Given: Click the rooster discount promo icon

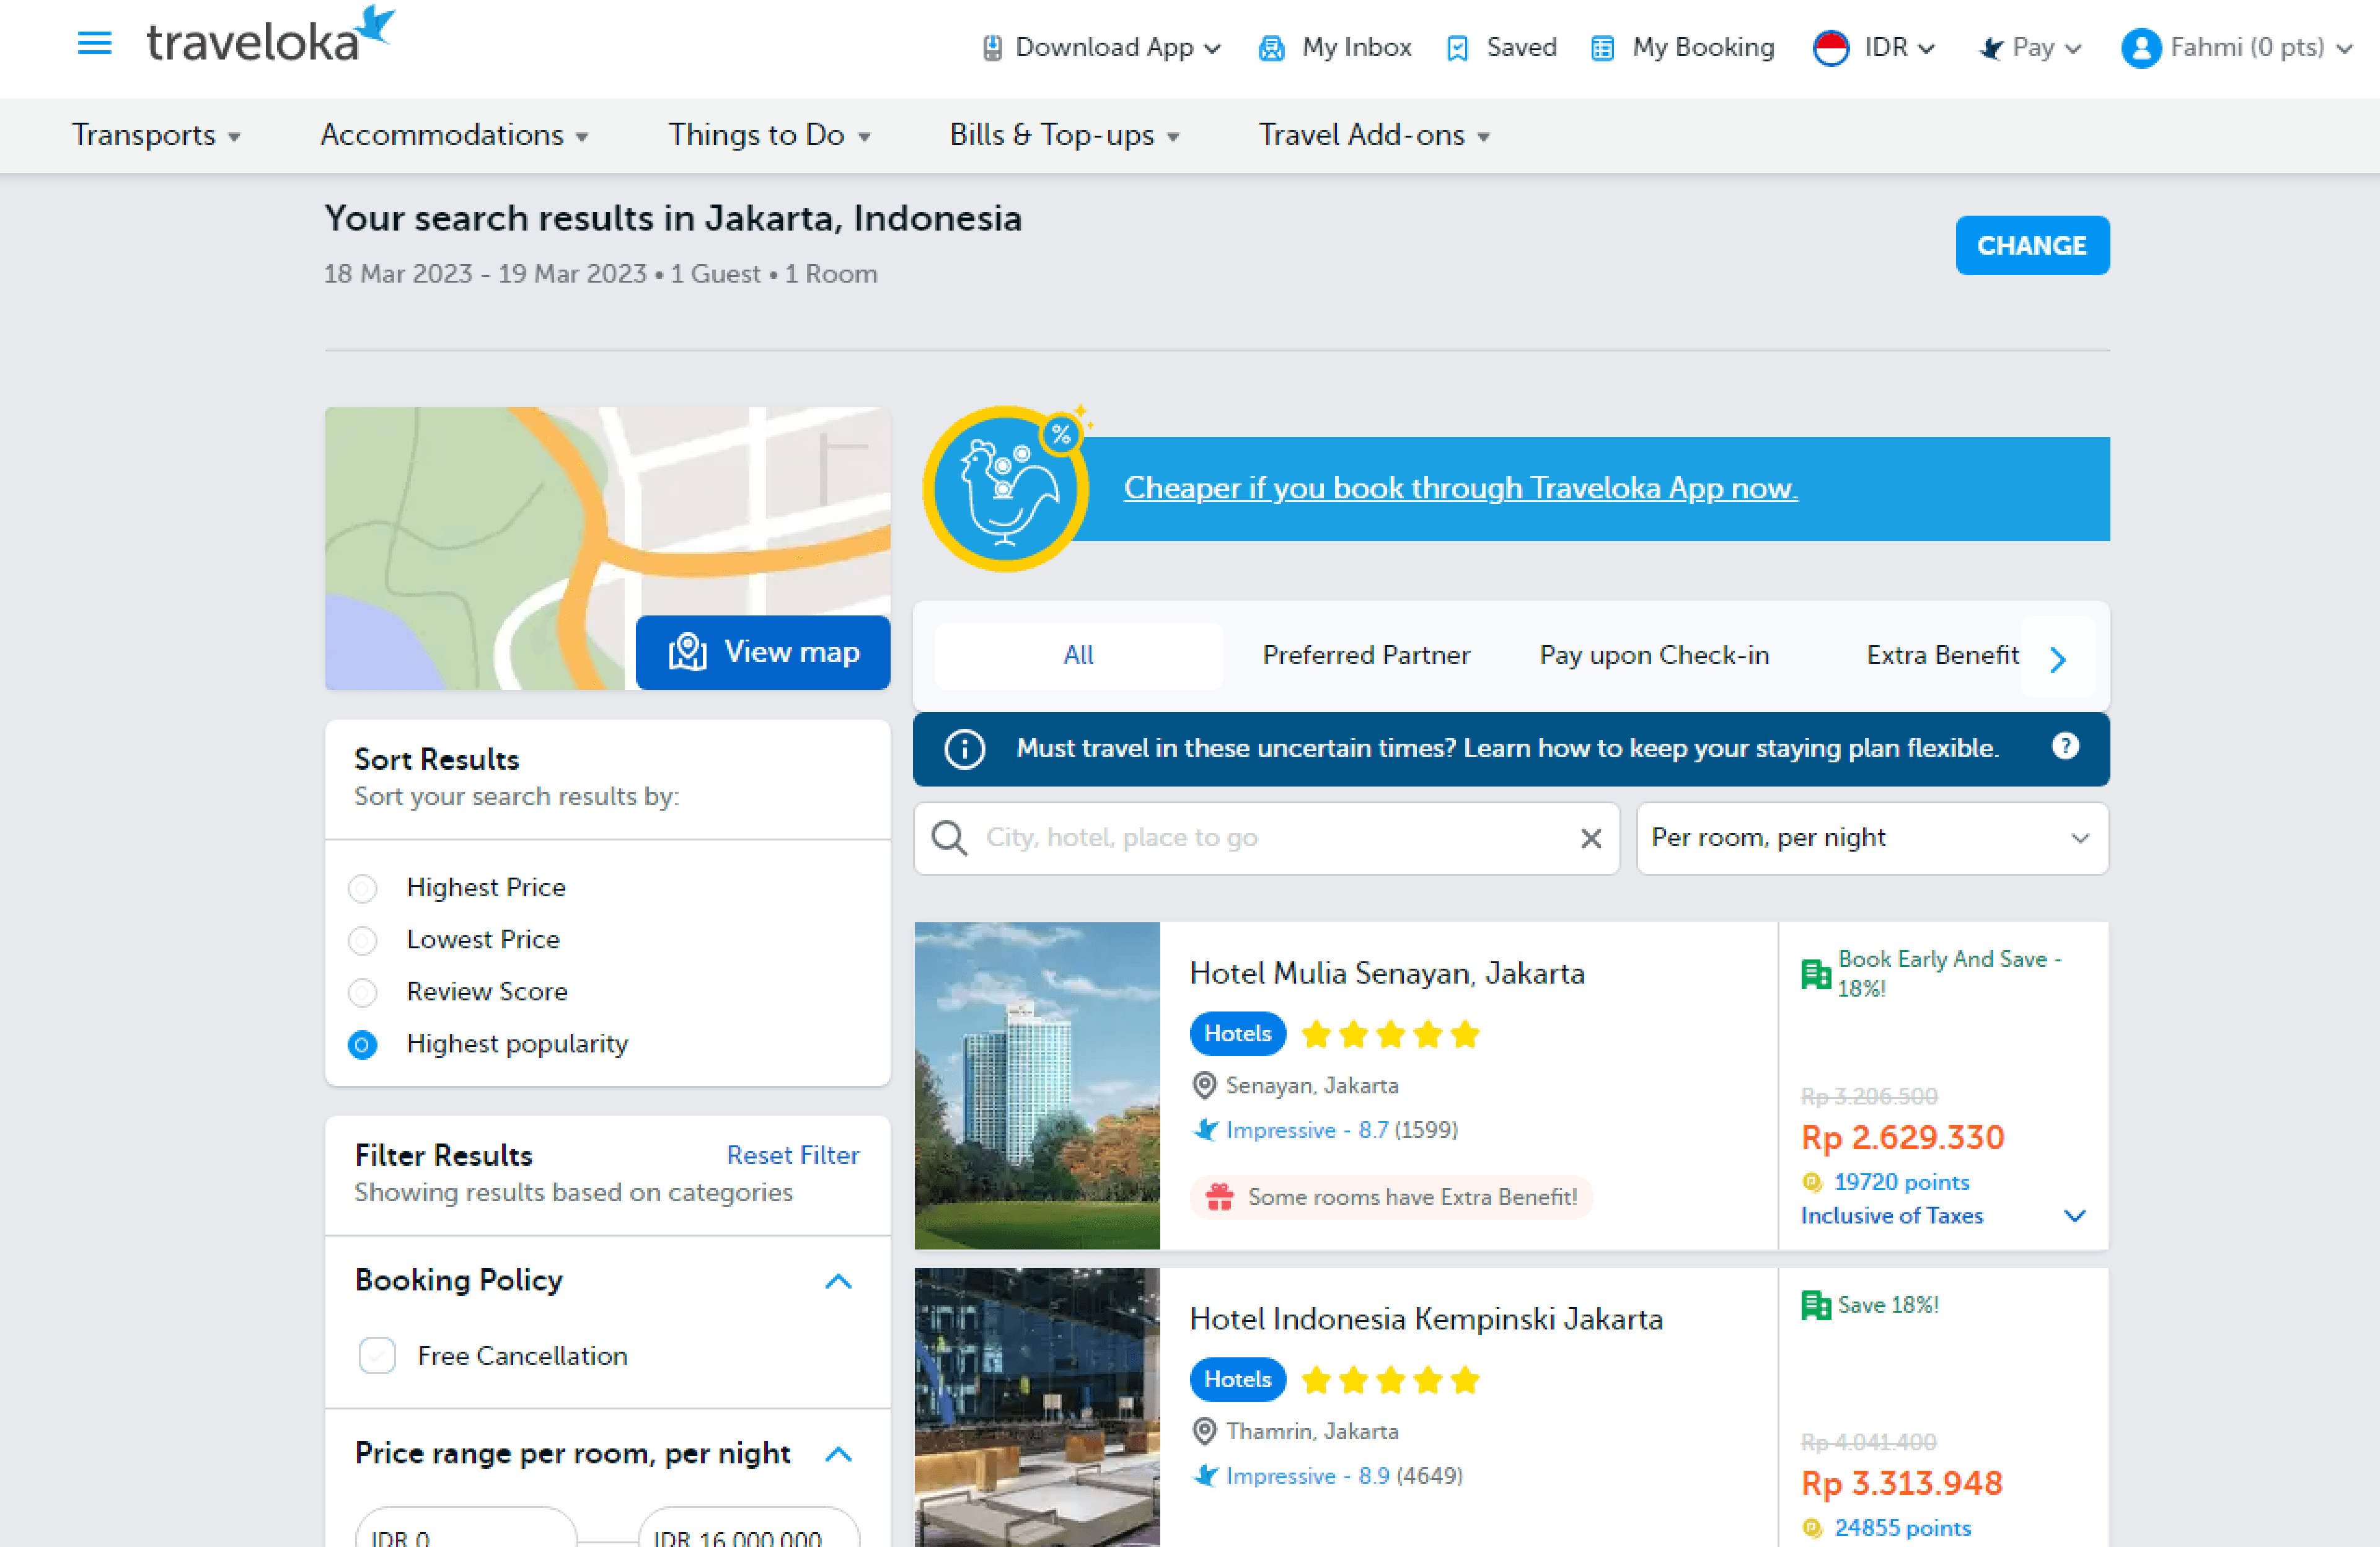Looking at the screenshot, I should point(1006,488).
